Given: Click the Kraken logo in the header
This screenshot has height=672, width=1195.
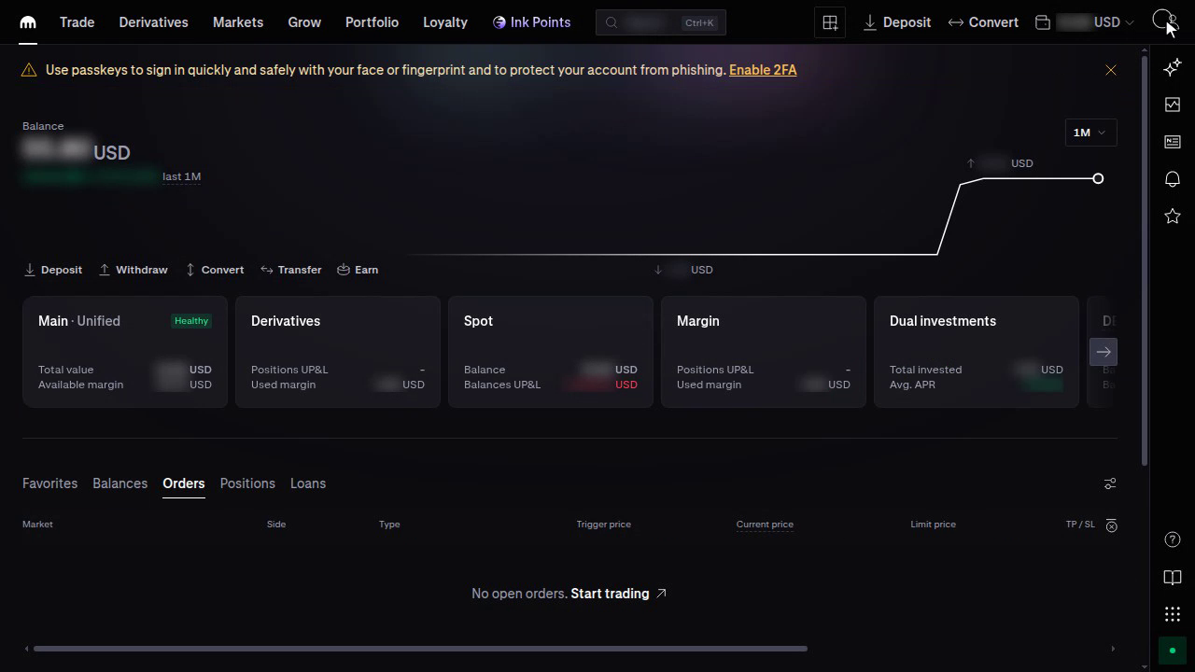Looking at the screenshot, I should point(28,22).
